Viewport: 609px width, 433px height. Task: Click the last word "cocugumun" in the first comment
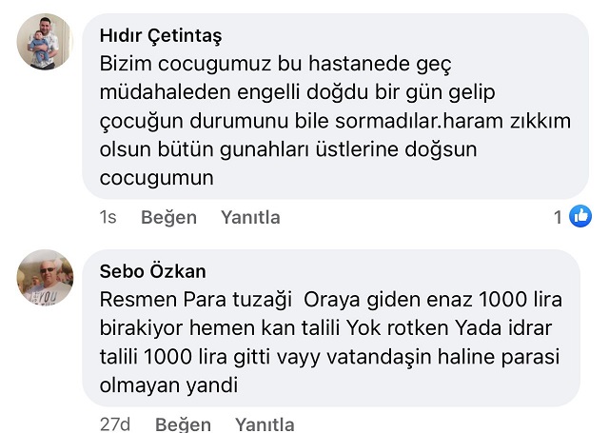[157, 178]
